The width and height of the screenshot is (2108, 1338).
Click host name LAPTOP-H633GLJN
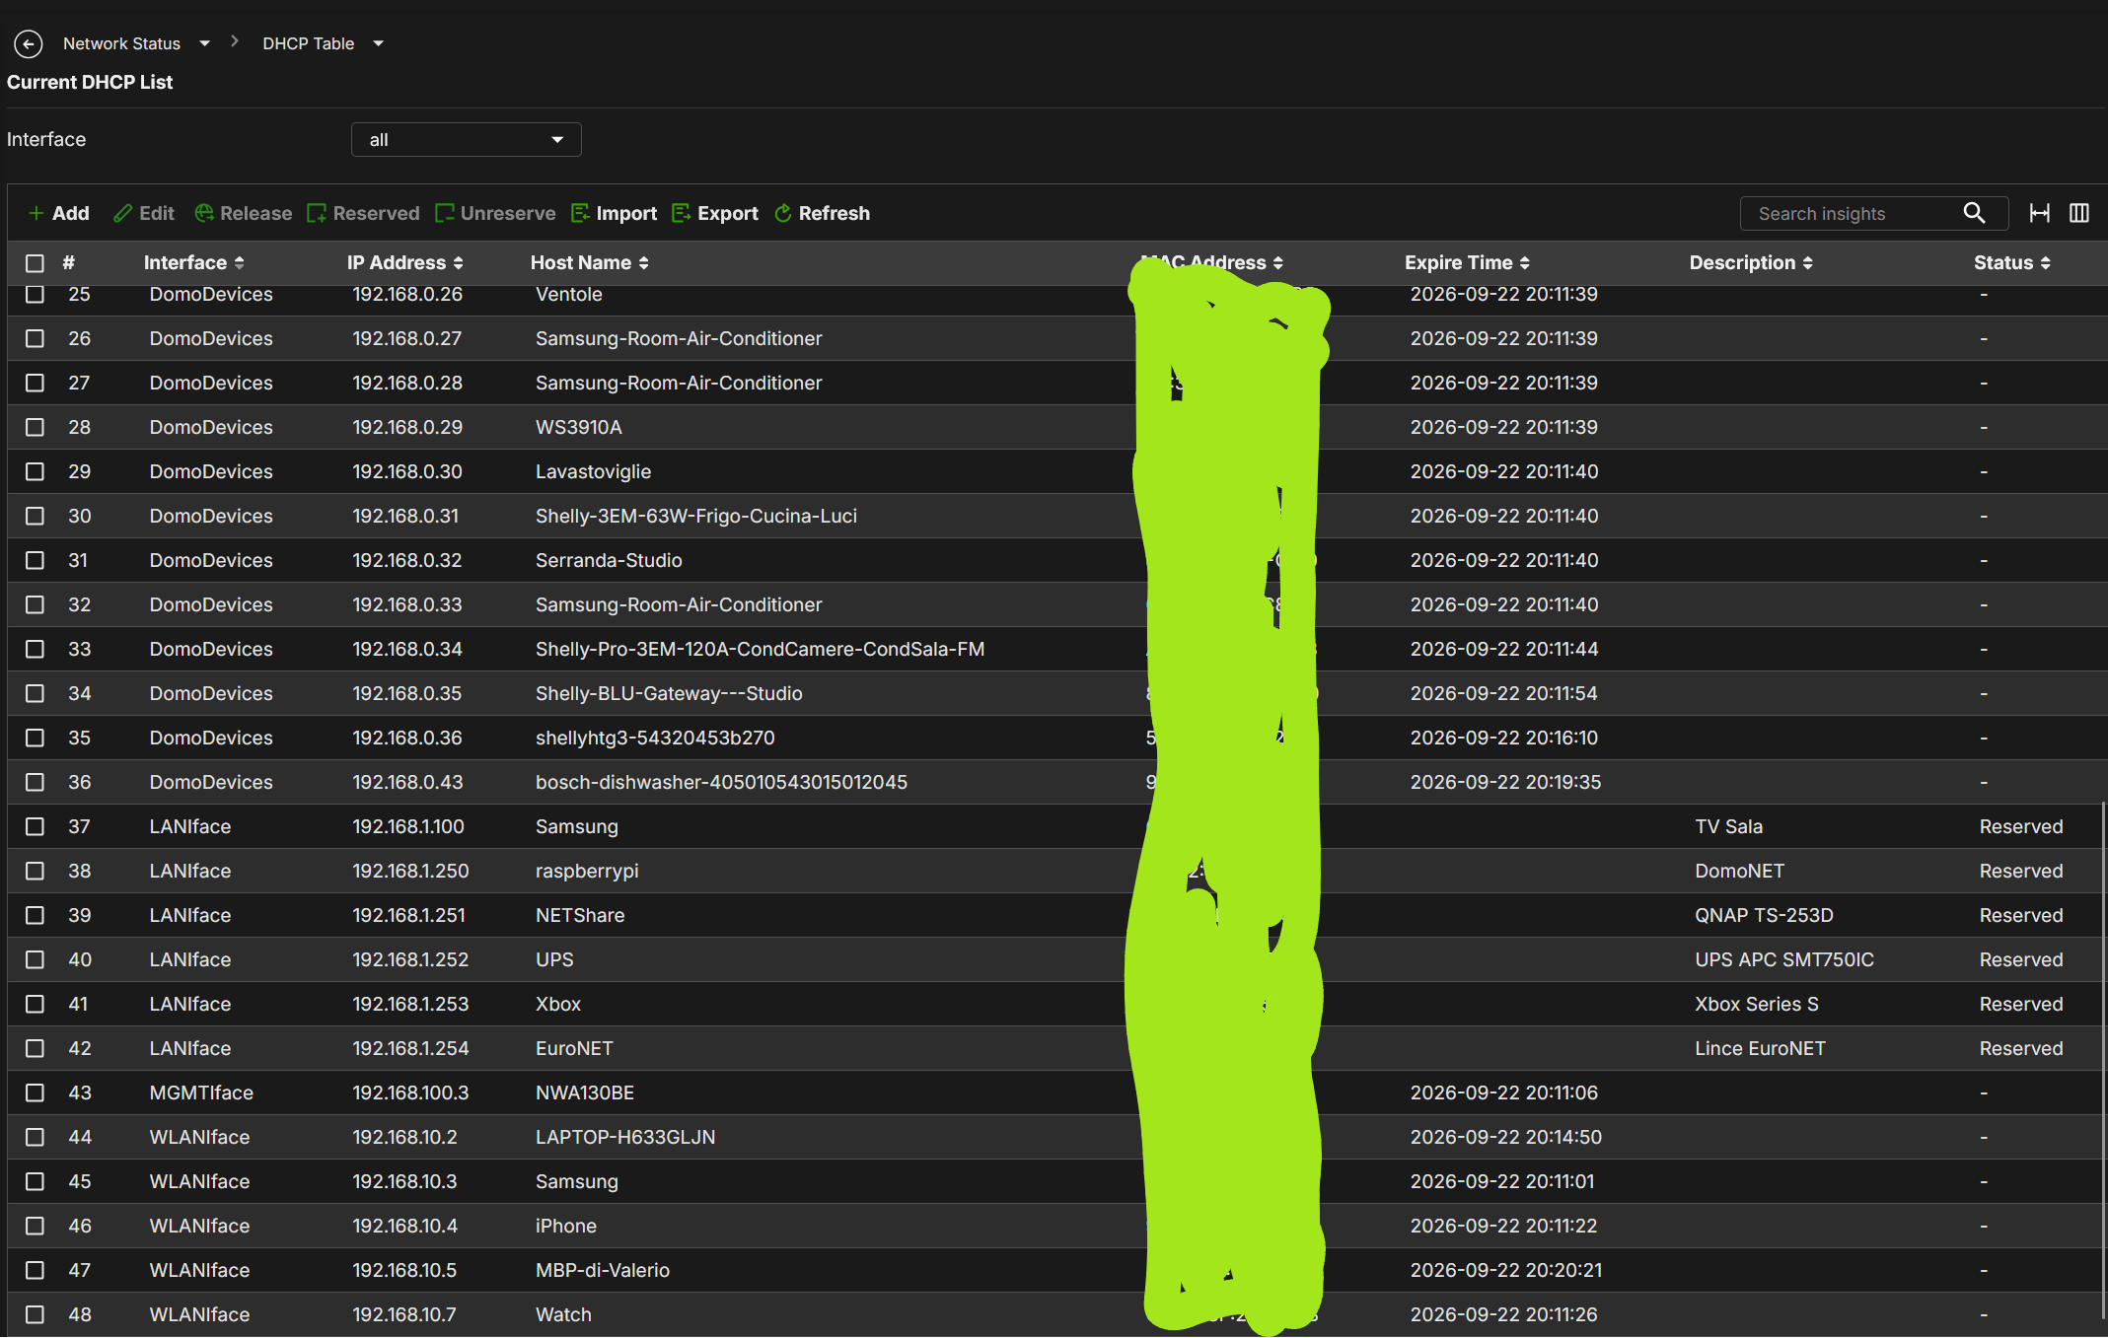point(625,1137)
